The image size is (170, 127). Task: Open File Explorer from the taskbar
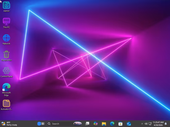tap(104, 124)
